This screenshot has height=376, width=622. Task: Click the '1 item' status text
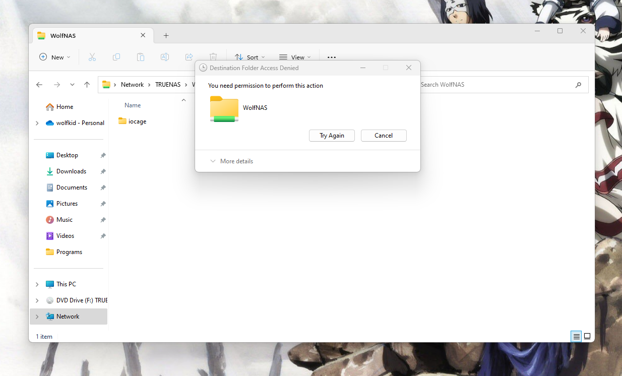(x=44, y=337)
